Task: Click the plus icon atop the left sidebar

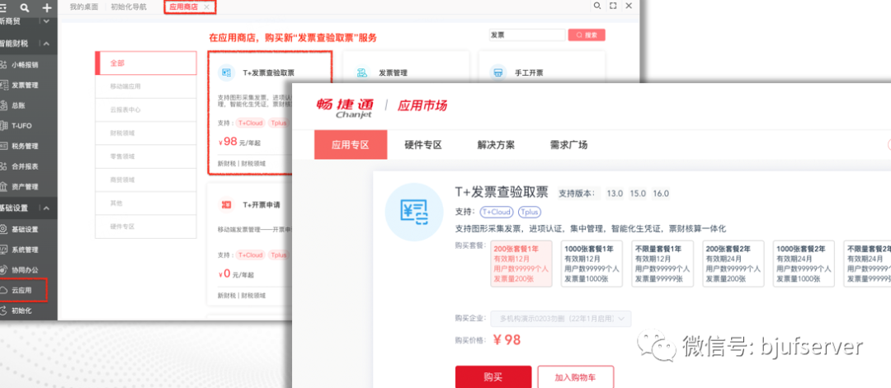Action: tap(48, 8)
